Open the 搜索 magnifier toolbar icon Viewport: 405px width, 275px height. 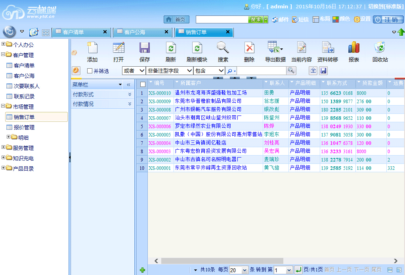(x=223, y=48)
